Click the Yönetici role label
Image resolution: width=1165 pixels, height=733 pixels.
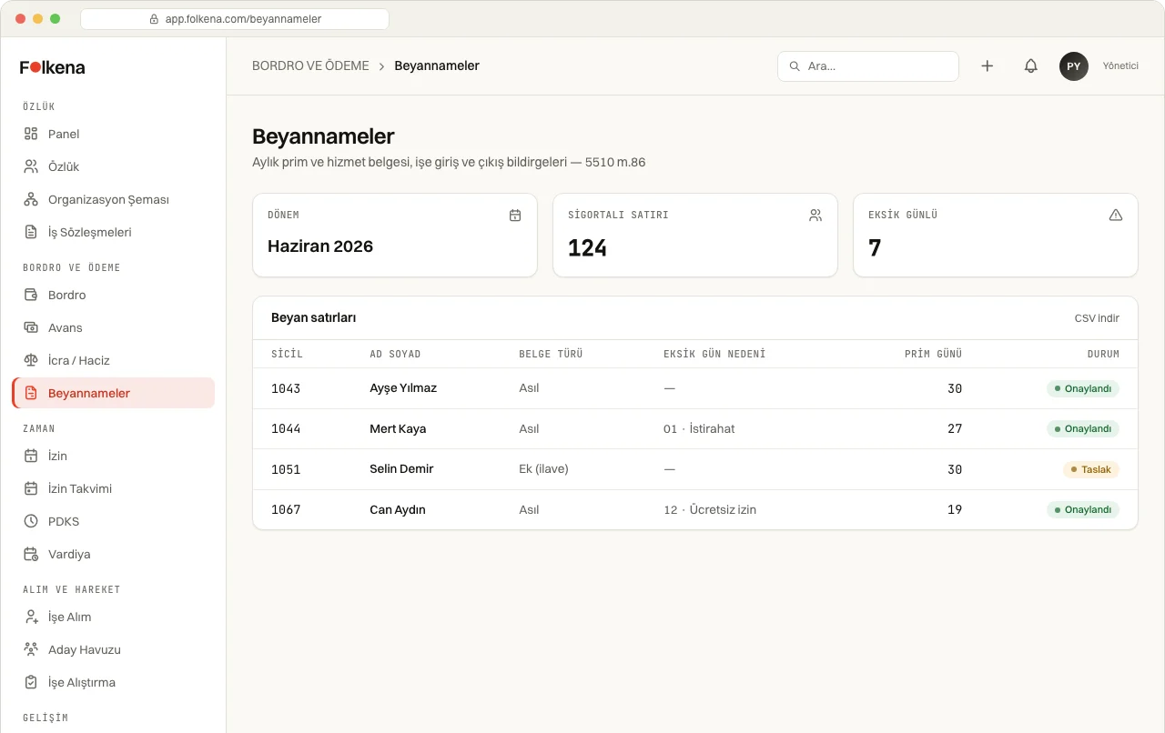(x=1120, y=66)
